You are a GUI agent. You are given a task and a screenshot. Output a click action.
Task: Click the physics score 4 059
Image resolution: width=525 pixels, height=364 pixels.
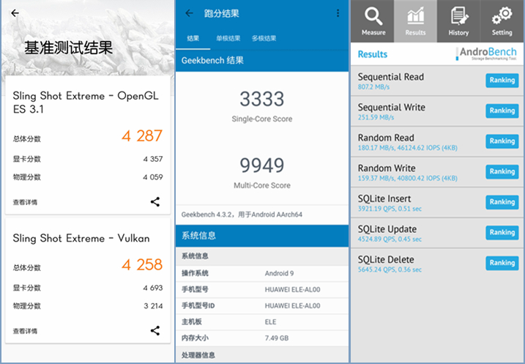[x=153, y=177]
